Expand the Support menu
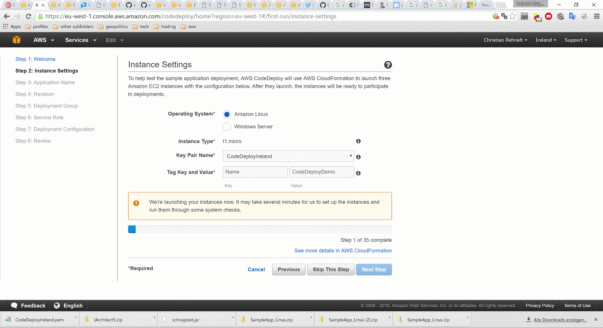The image size is (603, 328). (575, 40)
